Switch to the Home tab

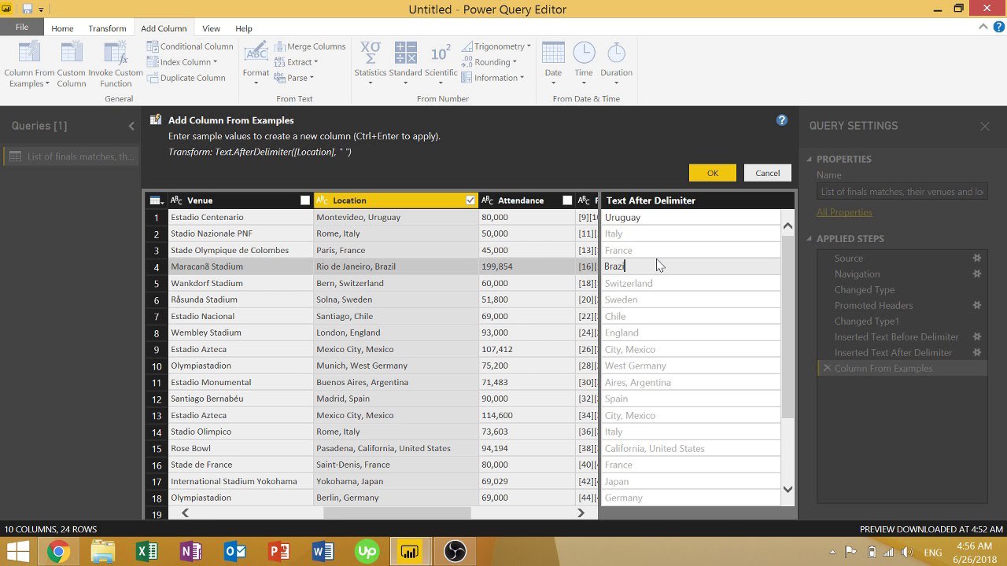[x=62, y=28]
